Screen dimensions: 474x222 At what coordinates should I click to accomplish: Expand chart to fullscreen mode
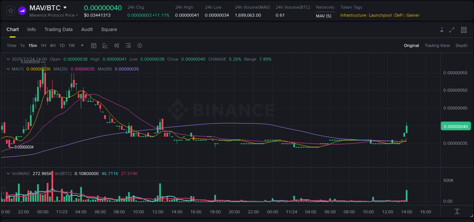click(x=452, y=30)
